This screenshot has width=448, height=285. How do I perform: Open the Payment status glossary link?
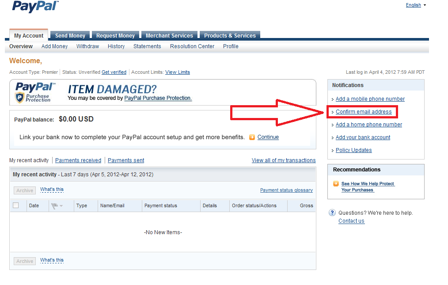(x=286, y=190)
